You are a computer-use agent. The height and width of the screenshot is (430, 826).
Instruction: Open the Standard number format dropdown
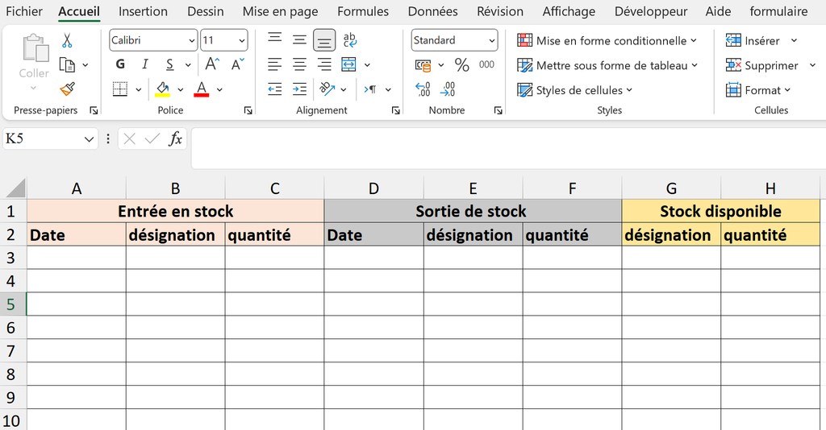tap(491, 40)
